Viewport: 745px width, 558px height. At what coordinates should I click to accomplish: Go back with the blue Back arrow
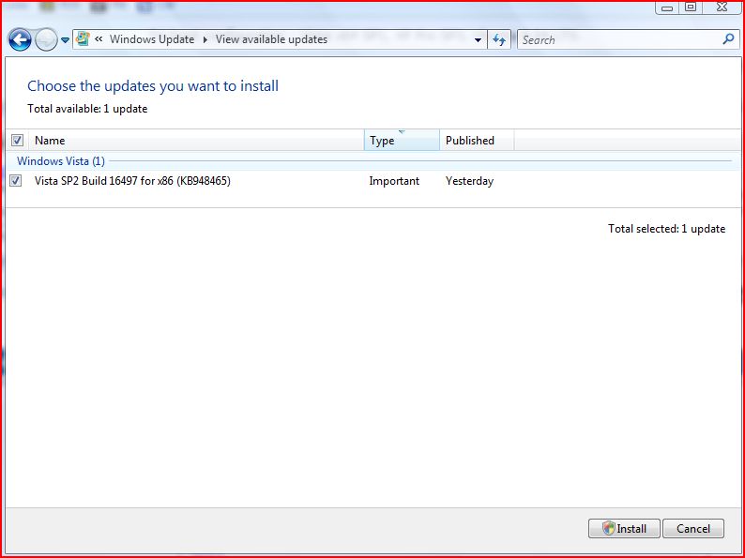20,40
